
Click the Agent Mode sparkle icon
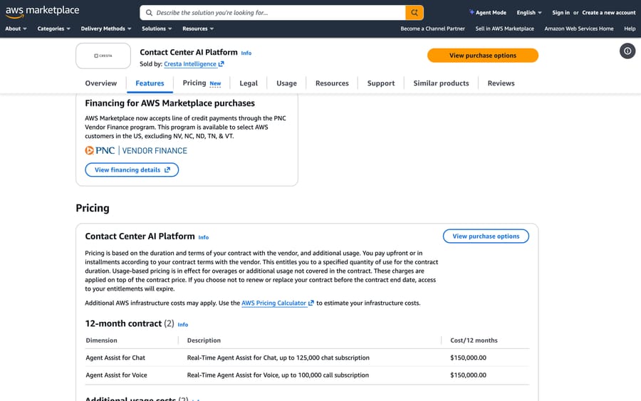coord(471,12)
